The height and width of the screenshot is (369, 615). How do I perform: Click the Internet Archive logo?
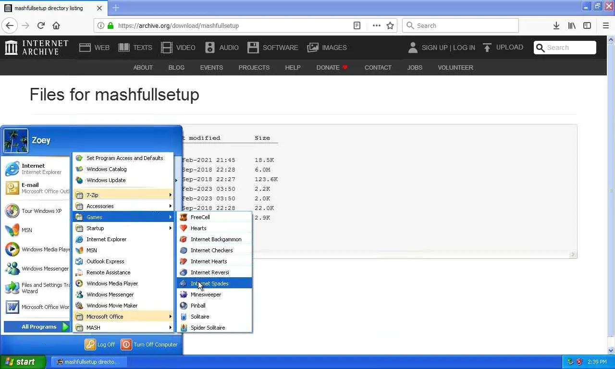tap(37, 48)
